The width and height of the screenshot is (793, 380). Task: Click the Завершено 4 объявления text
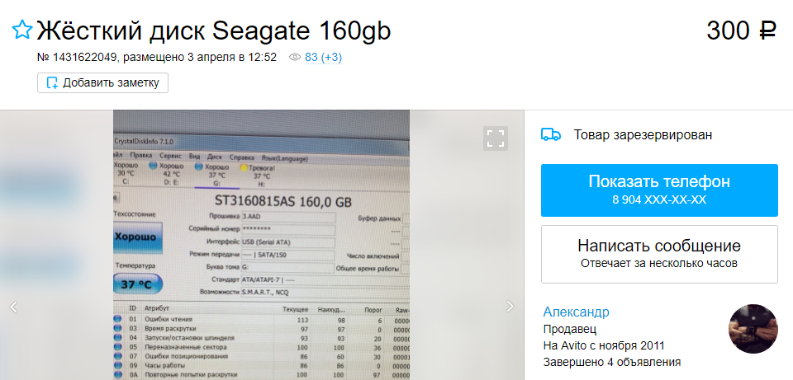(612, 362)
